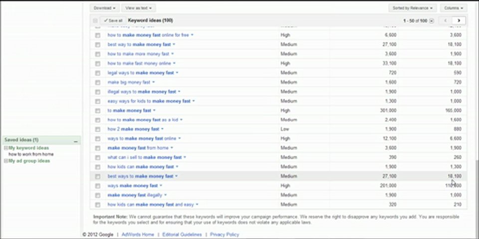Open AdWords Home footer link
This screenshot has height=239, width=479.
pos(138,235)
